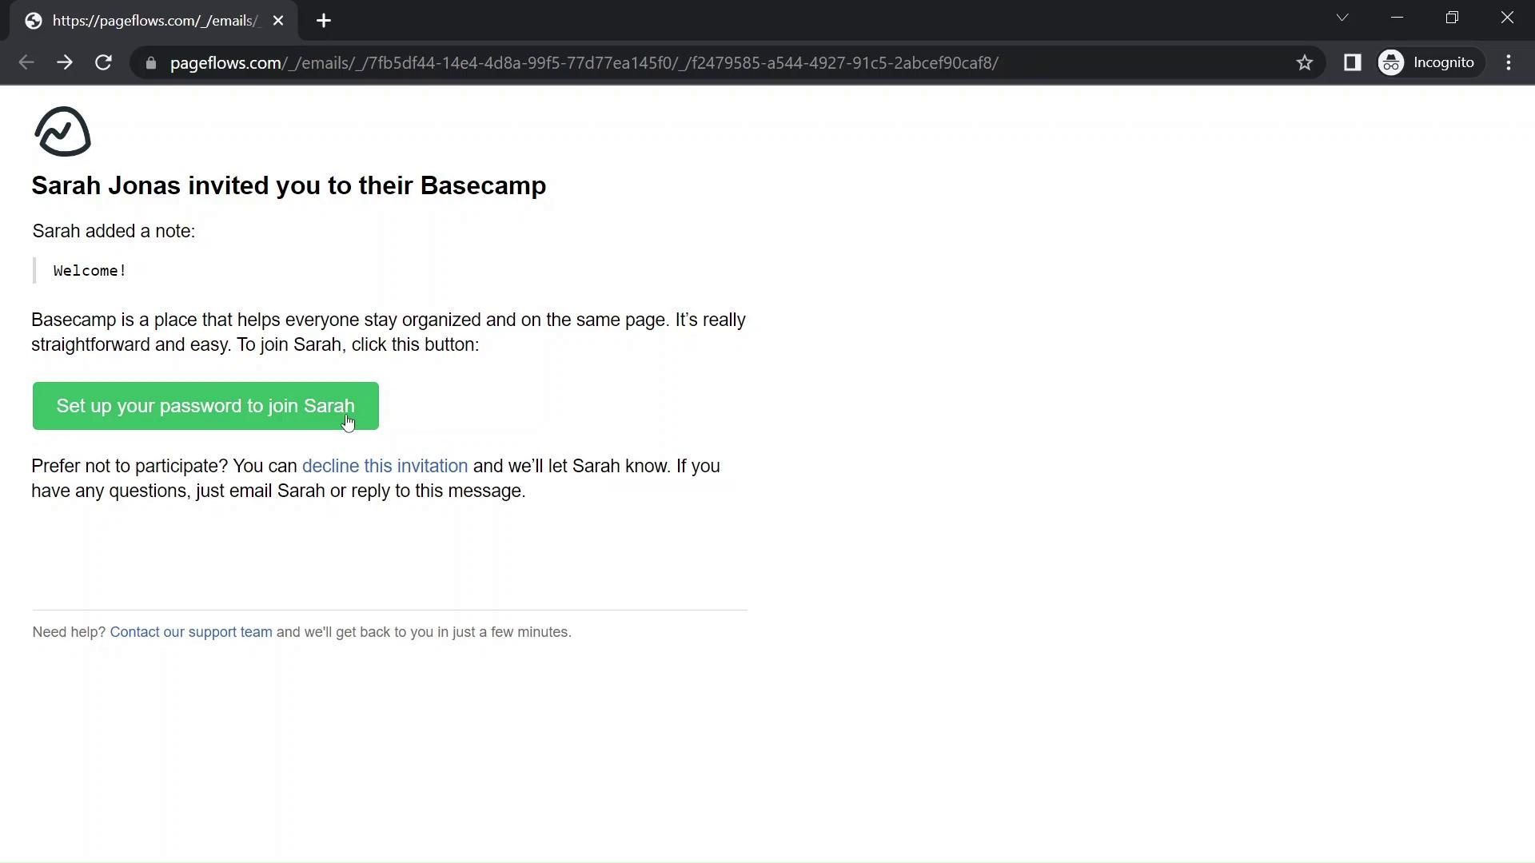Open the Chrome three-dot menu
The image size is (1535, 863).
[1508, 62]
